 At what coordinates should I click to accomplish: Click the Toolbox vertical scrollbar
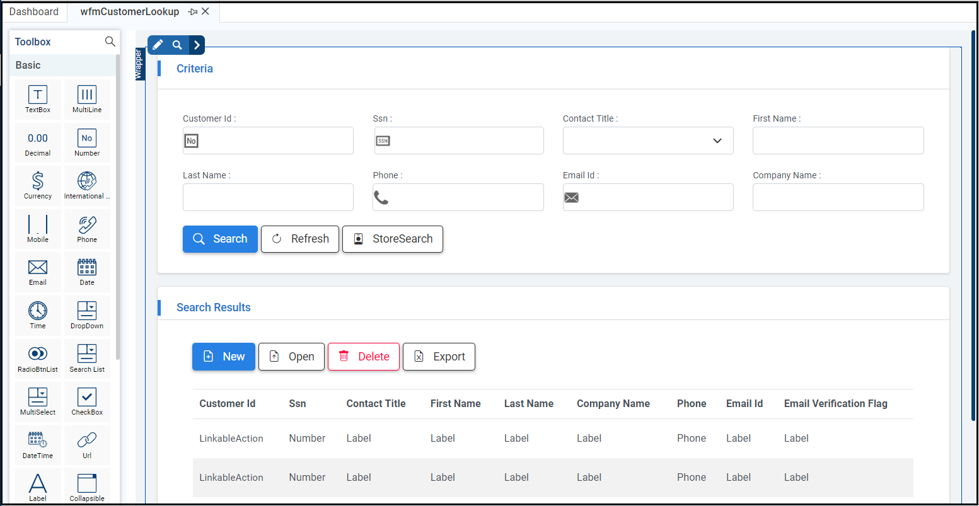pos(118,208)
